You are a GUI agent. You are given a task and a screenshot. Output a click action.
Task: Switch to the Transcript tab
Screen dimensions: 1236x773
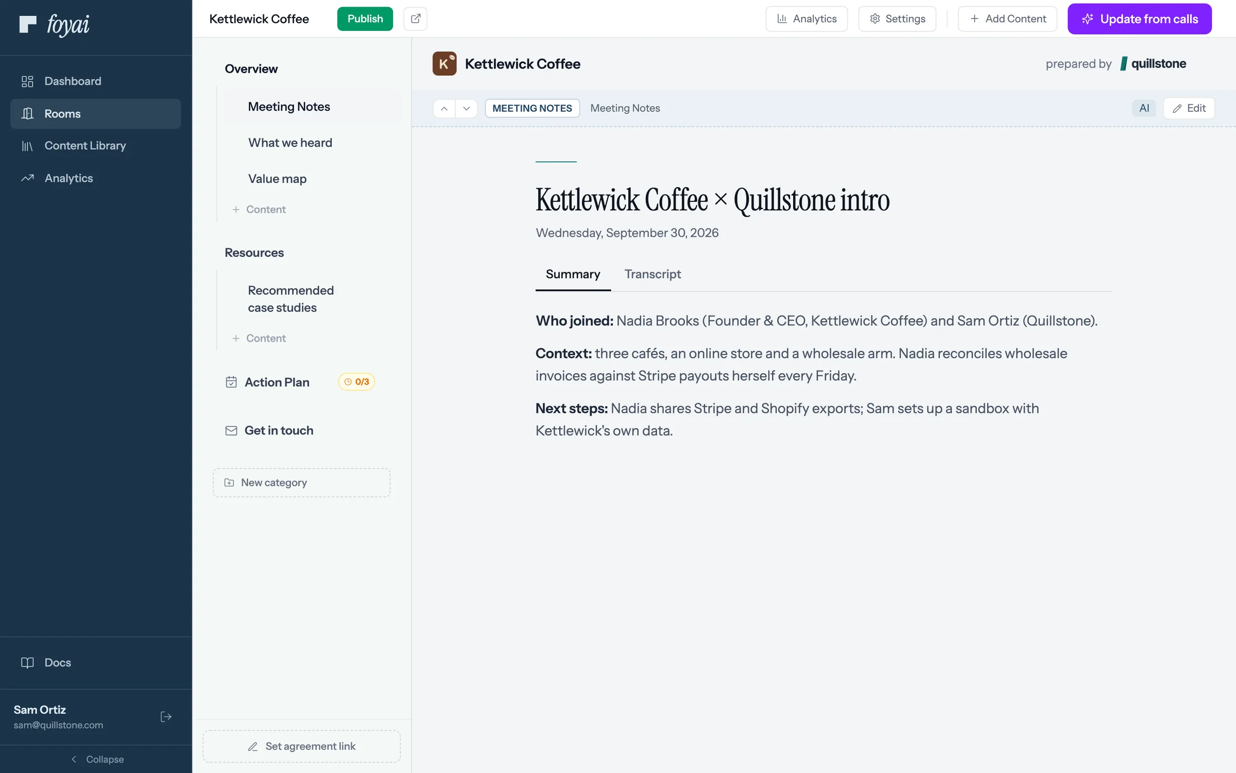pyautogui.click(x=653, y=274)
